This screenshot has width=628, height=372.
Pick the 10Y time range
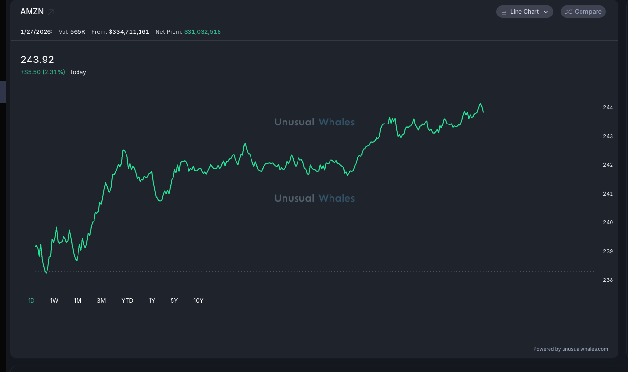coord(198,301)
